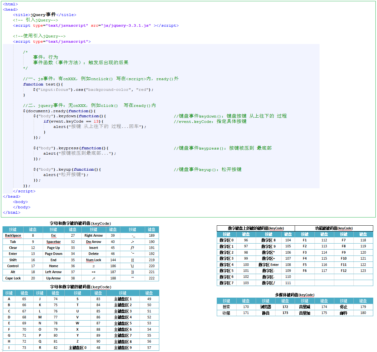The height and width of the screenshot is (352, 377).
Task: Click the function test() declaration line
Action: click(43, 84)
